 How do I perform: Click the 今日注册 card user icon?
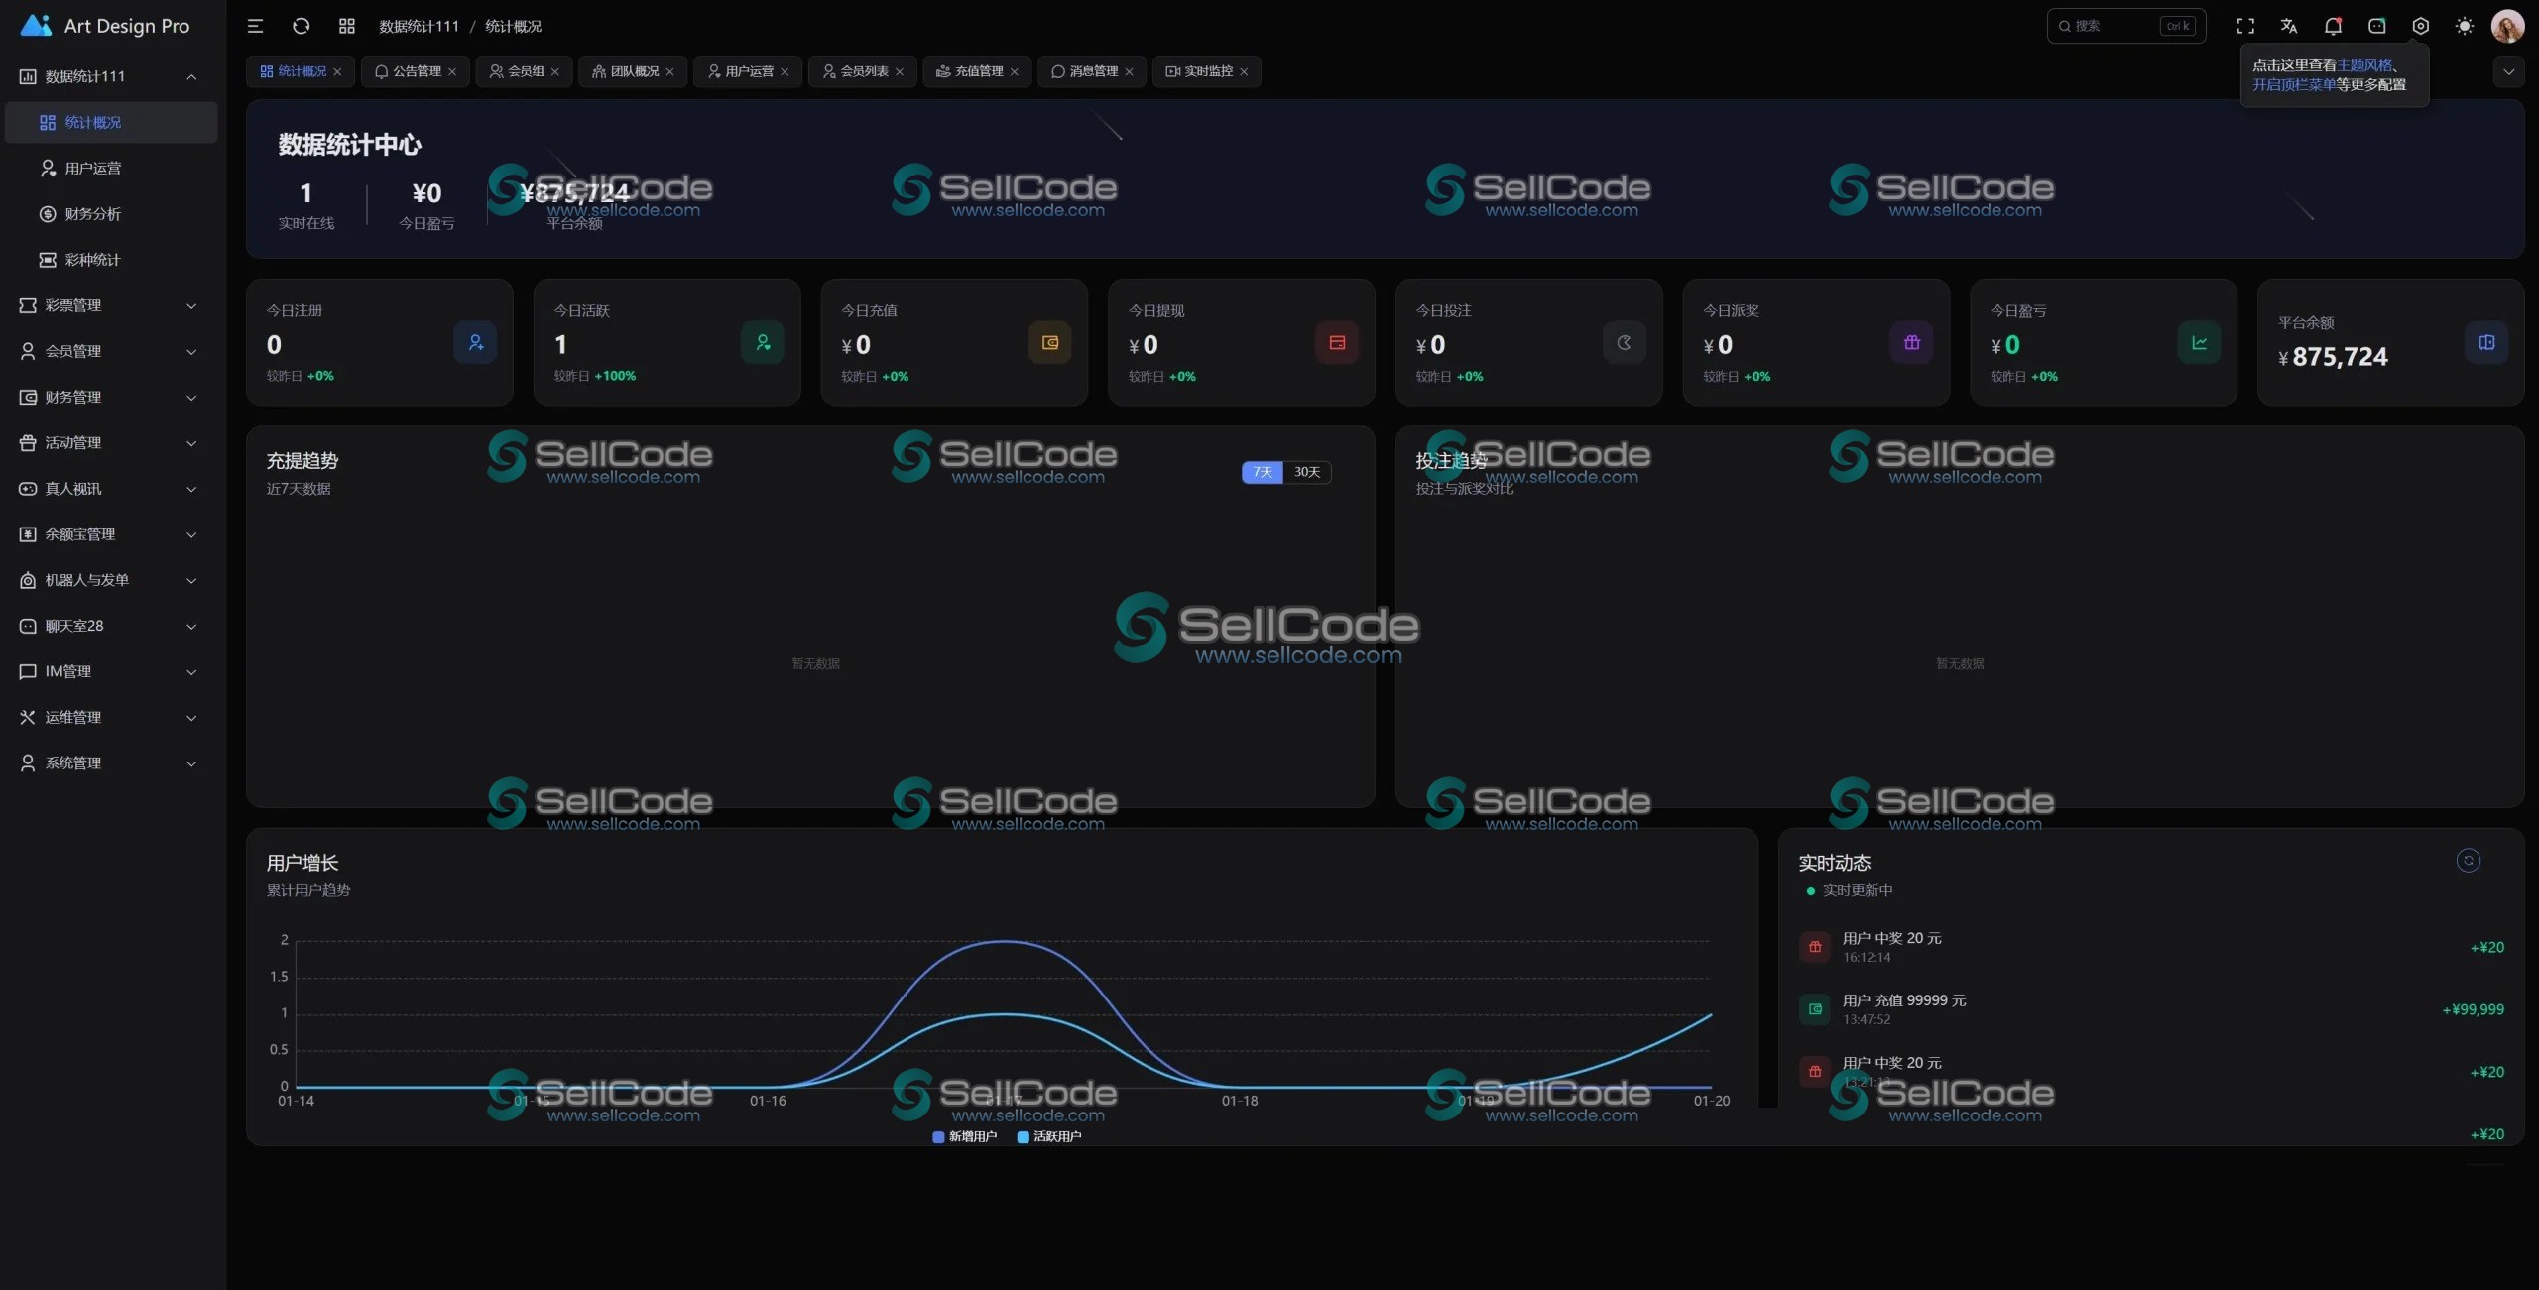click(476, 342)
